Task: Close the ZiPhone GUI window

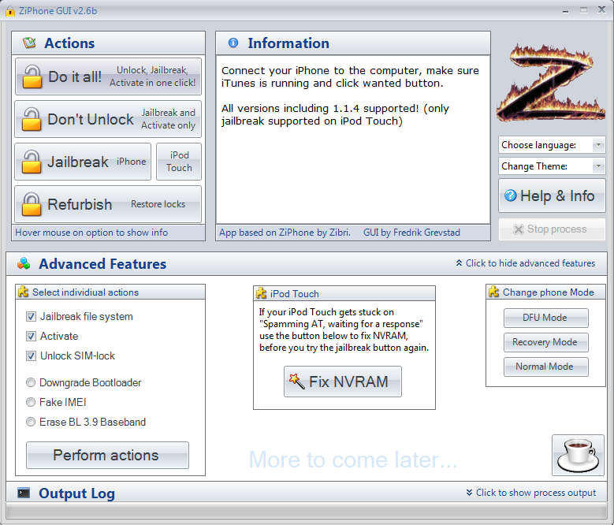Action: [x=602, y=9]
